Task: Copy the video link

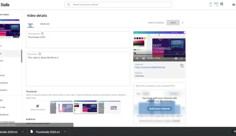Action: [182, 66]
